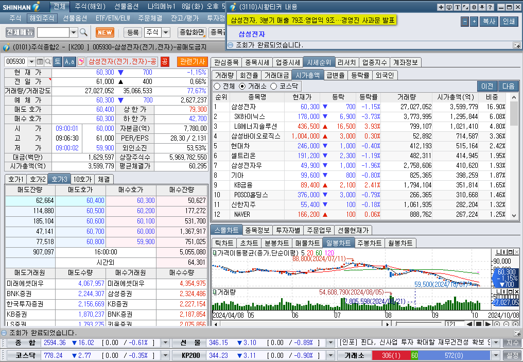
Task: Click the question mark help icon in ticker titlebar
Action: [490, 7]
